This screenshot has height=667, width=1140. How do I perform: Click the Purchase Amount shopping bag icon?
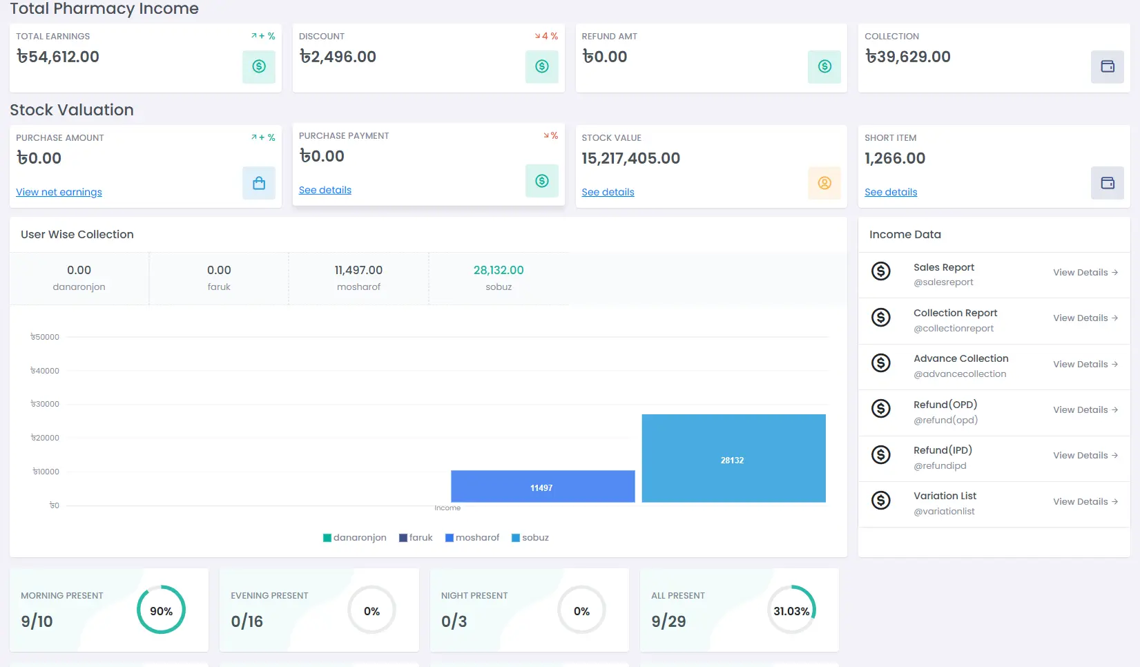259,183
